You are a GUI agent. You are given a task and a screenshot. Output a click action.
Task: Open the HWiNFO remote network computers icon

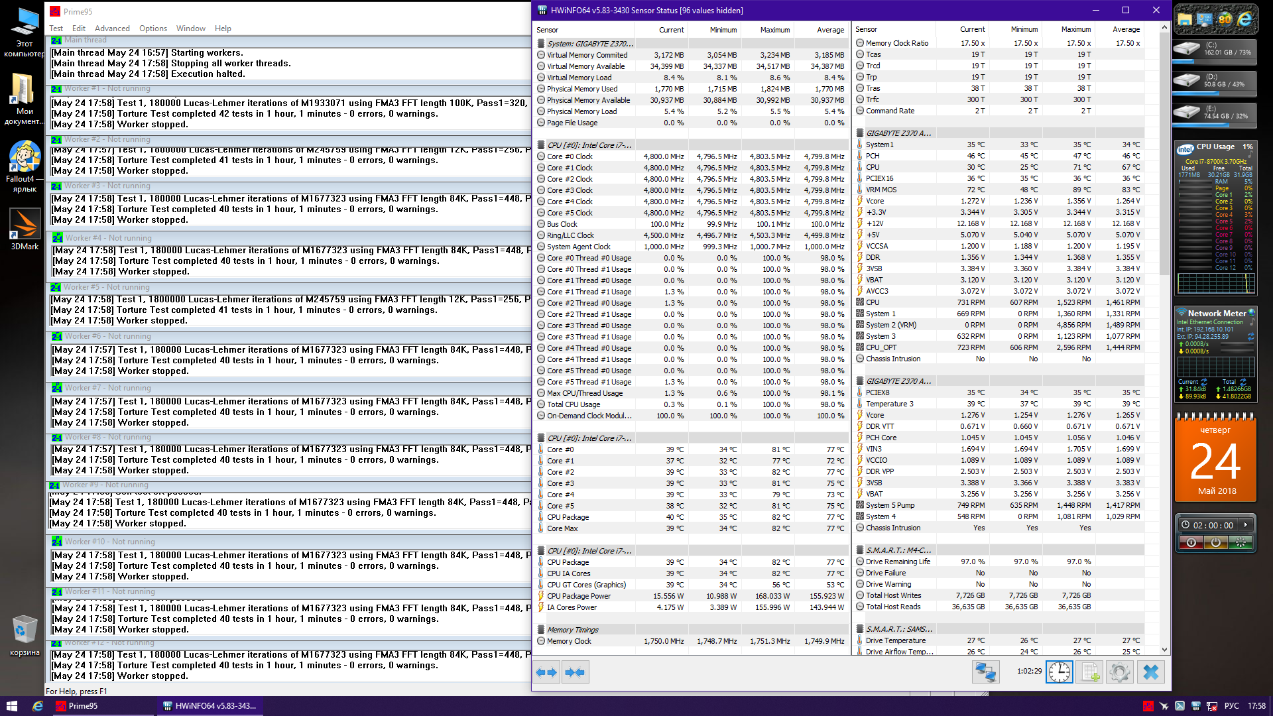(985, 672)
